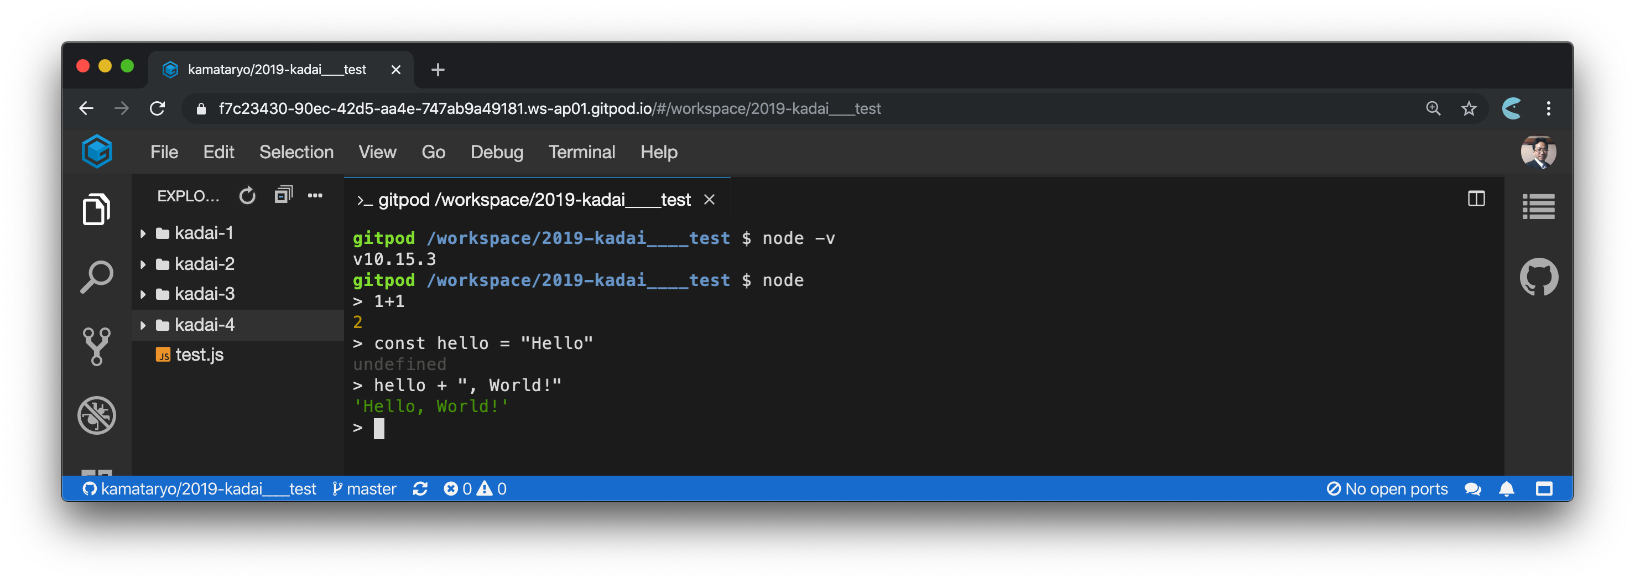1635x583 pixels.
Task: Switch branch via master in status bar
Action: 365,488
